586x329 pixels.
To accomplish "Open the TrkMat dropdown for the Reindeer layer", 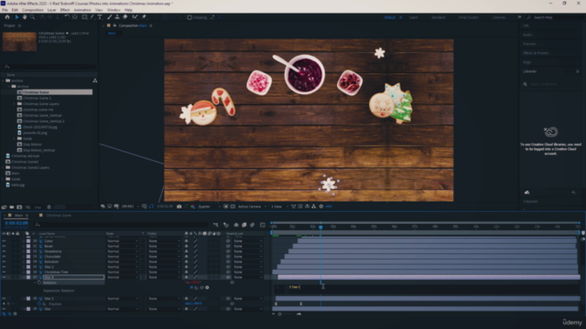I will point(164,262).
